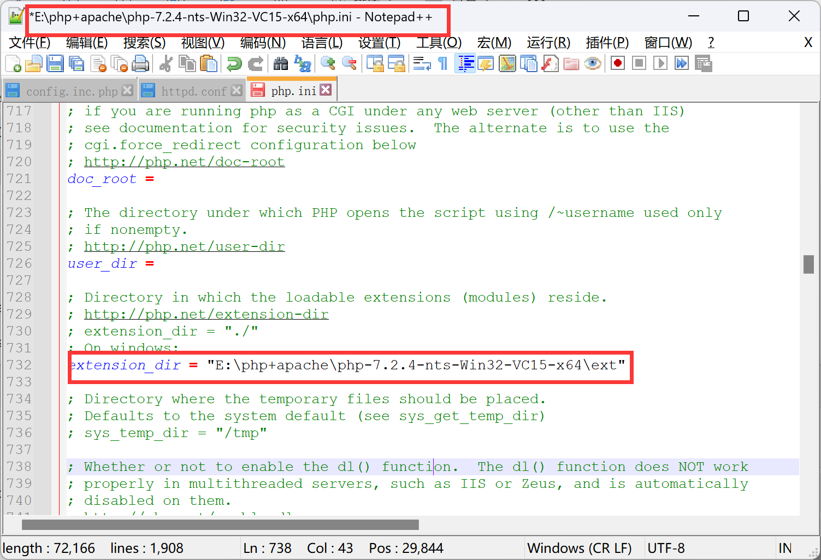Click the Redo toolbar arrow icon

[255, 64]
